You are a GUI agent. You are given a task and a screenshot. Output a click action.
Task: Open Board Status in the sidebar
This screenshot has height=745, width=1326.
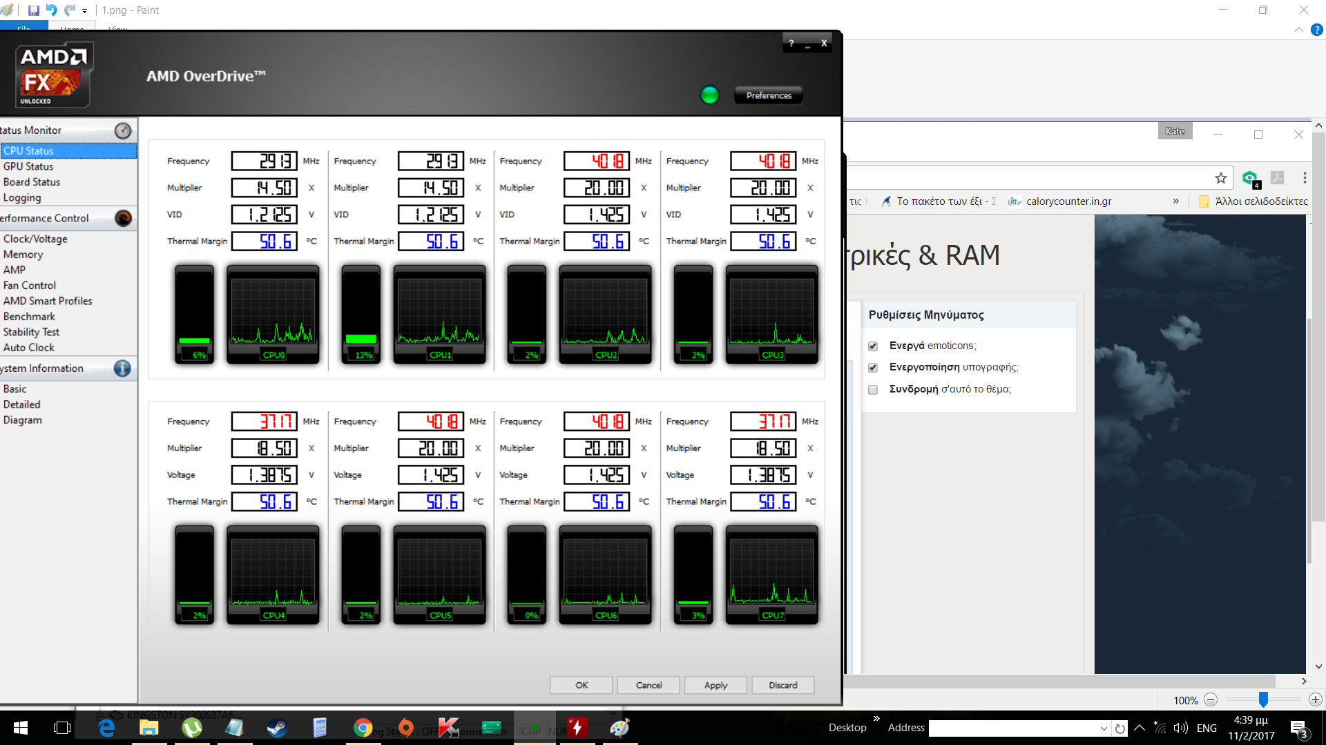pyautogui.click(x=32, y=182)
